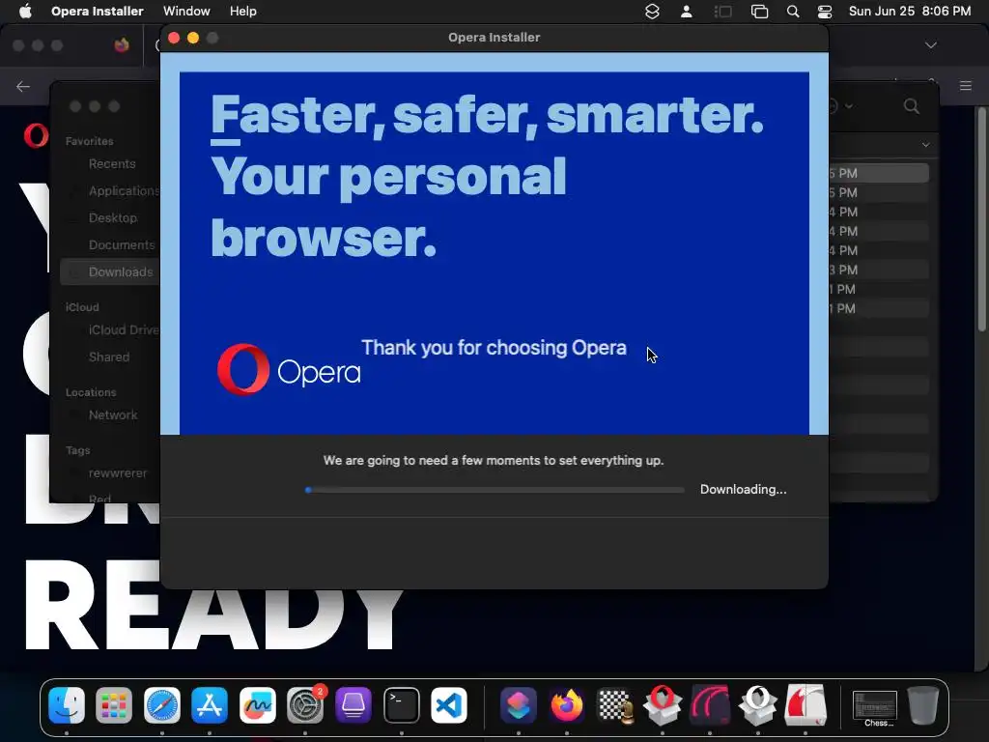989x742 pixels.
Task: Click the white Opera installer box Dock icon
Action: click(x=757, y=704)
